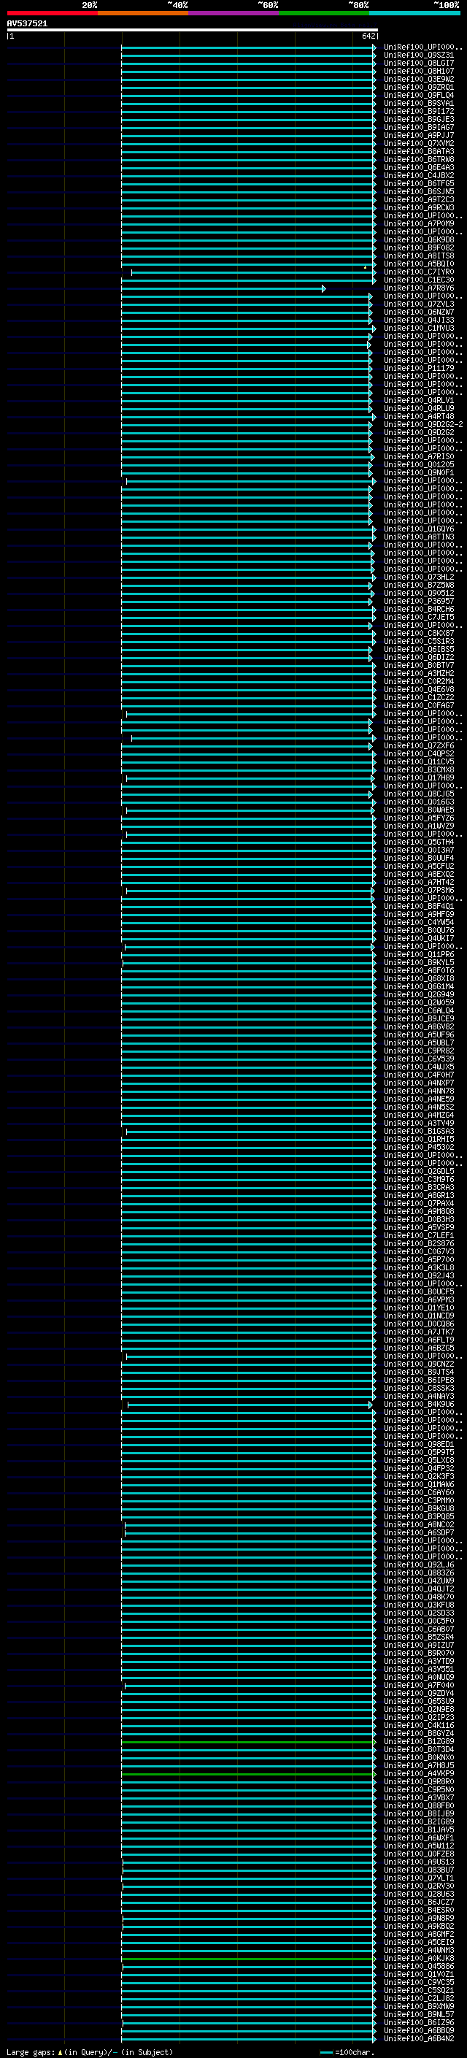Open hit UniRef100_Q8LGI7
This screenshot has width=467, height=2058.
(418, 63)
